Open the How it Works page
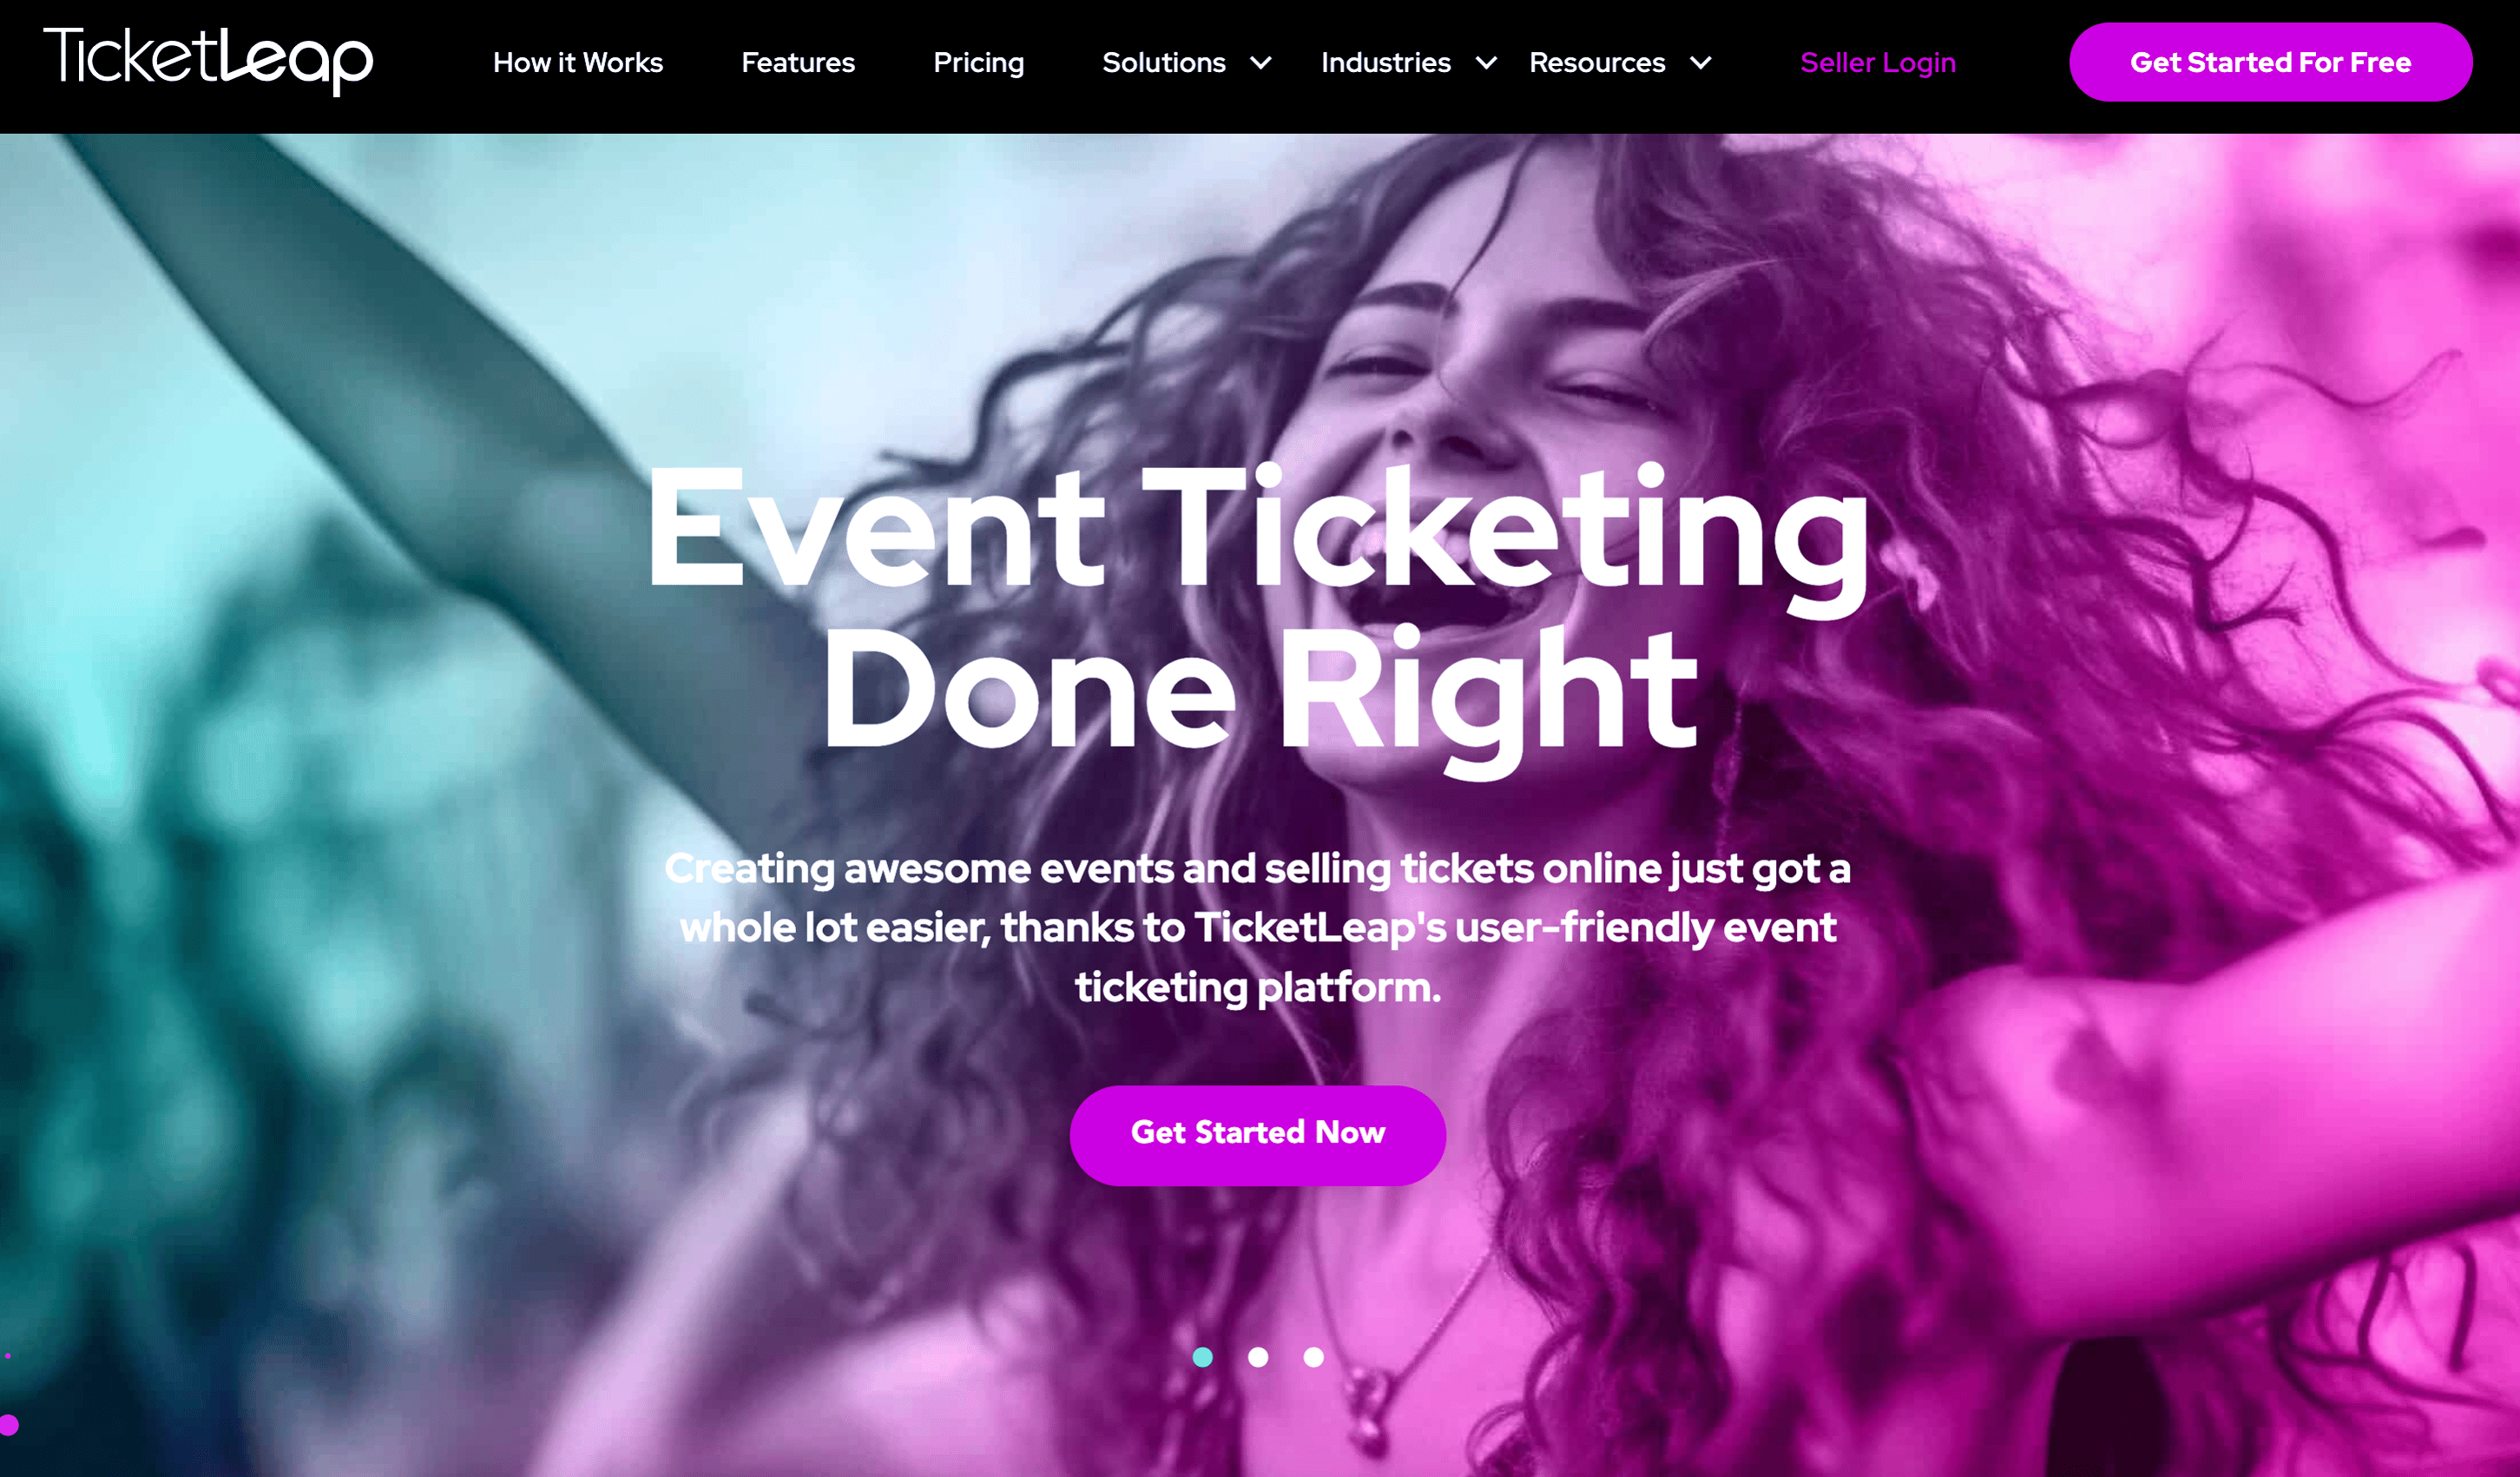The width and height of the screenshot is (2520, 1477). [578, 63]
